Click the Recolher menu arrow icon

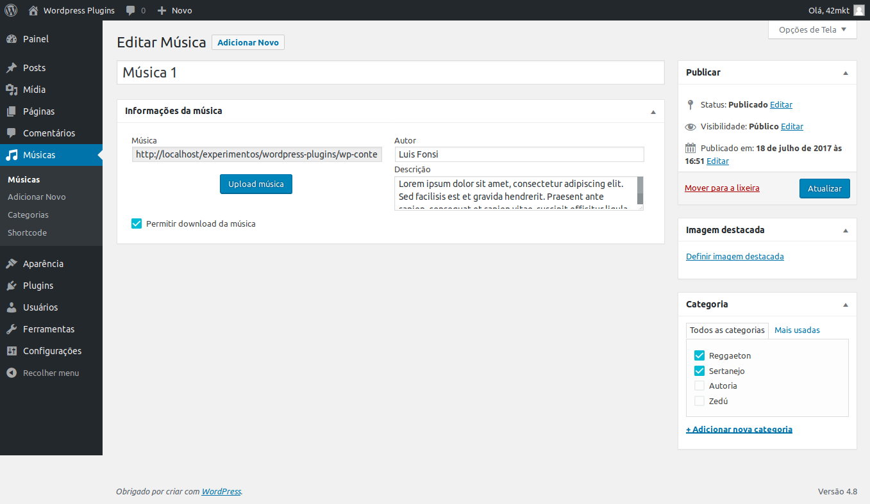coord(12,373)
